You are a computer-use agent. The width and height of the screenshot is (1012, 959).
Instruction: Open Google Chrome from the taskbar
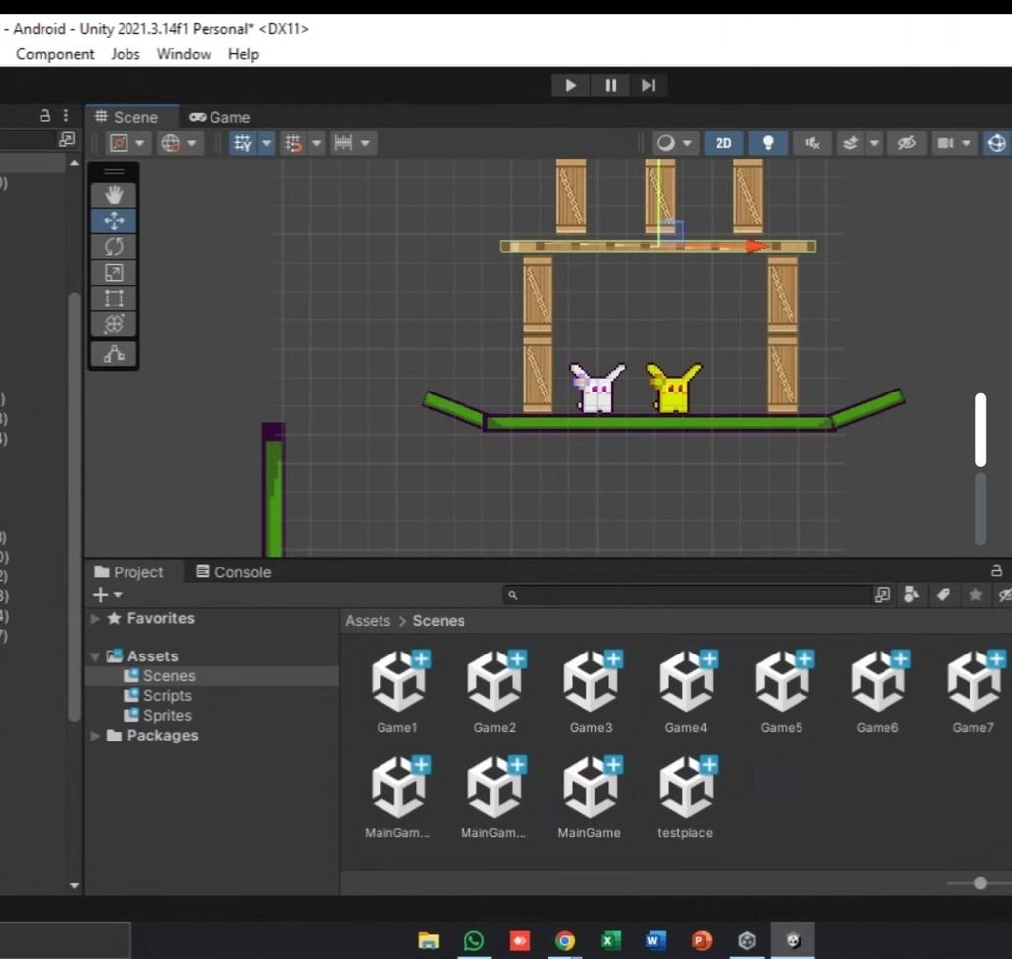click(x=565, y=941)
